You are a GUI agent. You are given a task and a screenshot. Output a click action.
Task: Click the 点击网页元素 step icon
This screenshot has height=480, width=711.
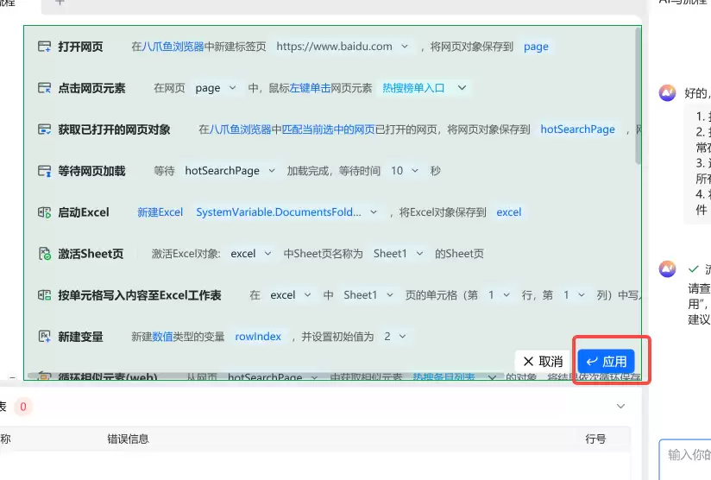click(44, 88)
